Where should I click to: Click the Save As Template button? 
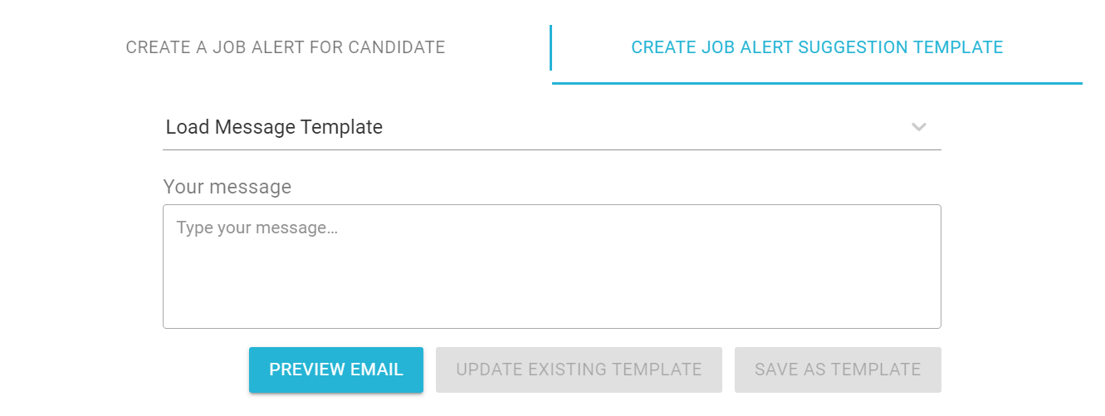(838, 370)
